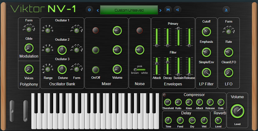The width and height of the screenshot is (258, 131).
Task: Click the Polyphony Voices knob
Action: pos(29,69)
